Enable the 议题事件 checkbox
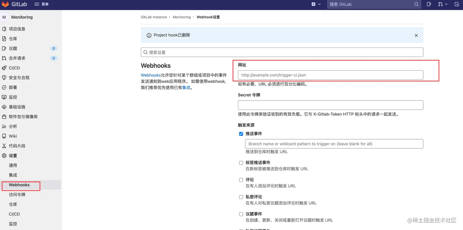 pyautogui.click(x=241, y=214)
